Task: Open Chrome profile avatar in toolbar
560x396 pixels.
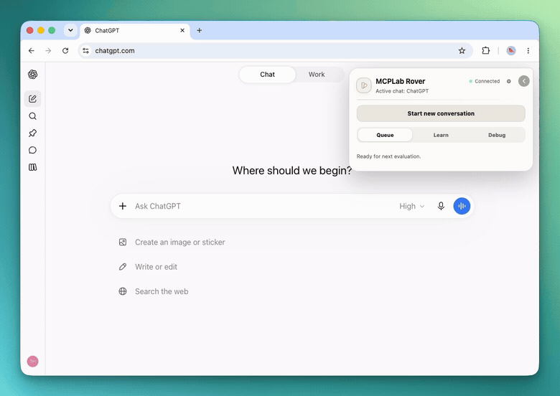Action: pyautogui.click(x=511, y=51)
